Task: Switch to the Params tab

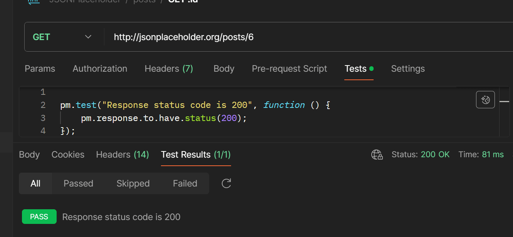Action: 40,69
